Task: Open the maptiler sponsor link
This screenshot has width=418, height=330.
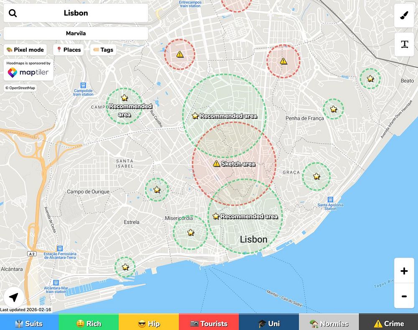Action: pyautogui.click(x=28, y=72)
